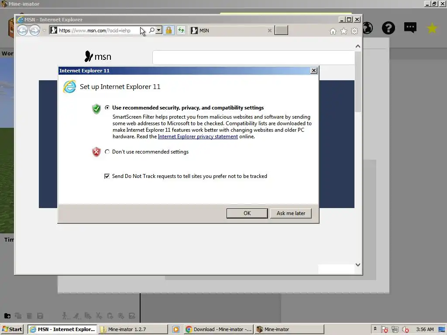Viewport: 447px width, 335px height.
Task: Click muted volume speaker tray icon
Action: point(405,329)
